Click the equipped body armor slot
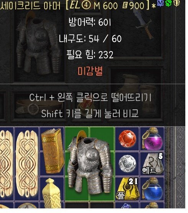The width and height of the screenshot is (188, 213). 40,46
